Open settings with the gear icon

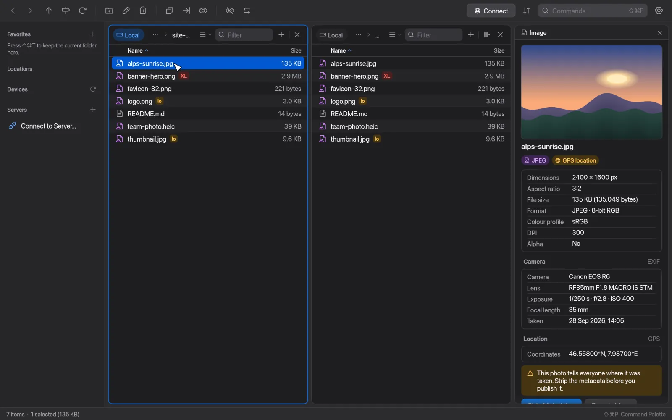coord(659,11)
